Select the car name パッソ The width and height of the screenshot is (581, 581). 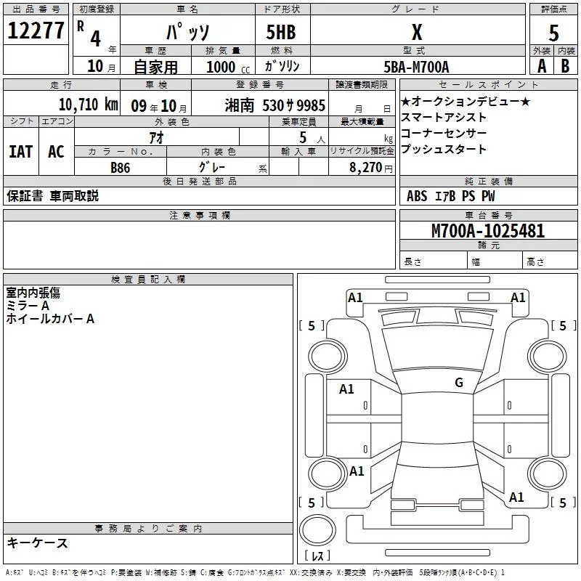188,32
